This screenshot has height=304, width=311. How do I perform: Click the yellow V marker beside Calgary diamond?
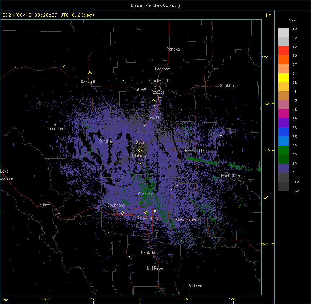tap(155, 211)
